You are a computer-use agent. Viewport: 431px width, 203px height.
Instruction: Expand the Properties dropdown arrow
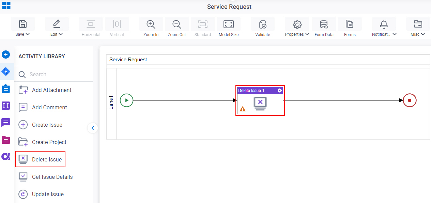click(307, 34)
